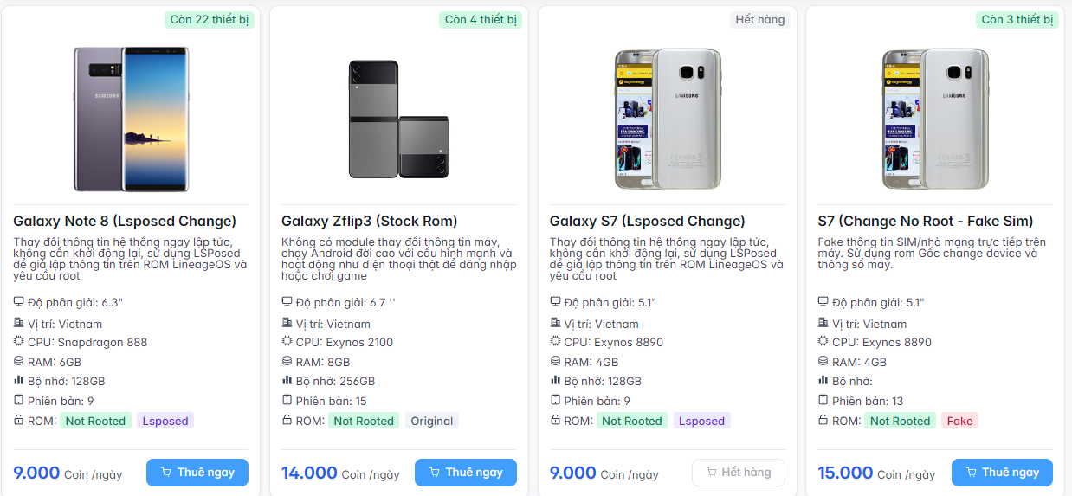This screenshot has width=1072, height=496.
Task: Click the S7 Fake Sim version icon
Action: (823, 400)
